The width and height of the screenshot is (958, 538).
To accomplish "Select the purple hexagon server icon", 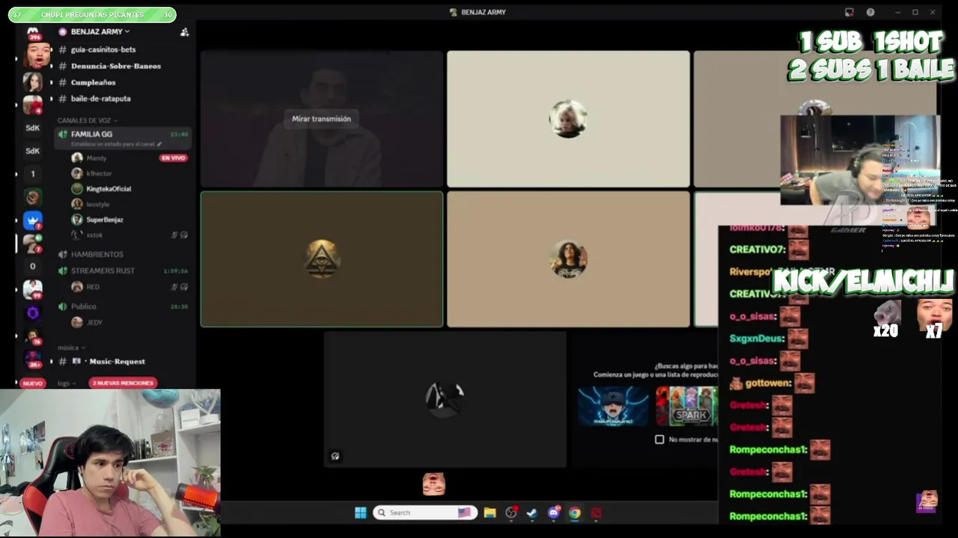I will point(33,312).
